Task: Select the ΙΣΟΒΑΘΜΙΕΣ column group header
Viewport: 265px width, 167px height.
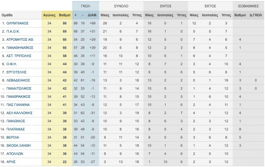Action: tap(248, 6)
